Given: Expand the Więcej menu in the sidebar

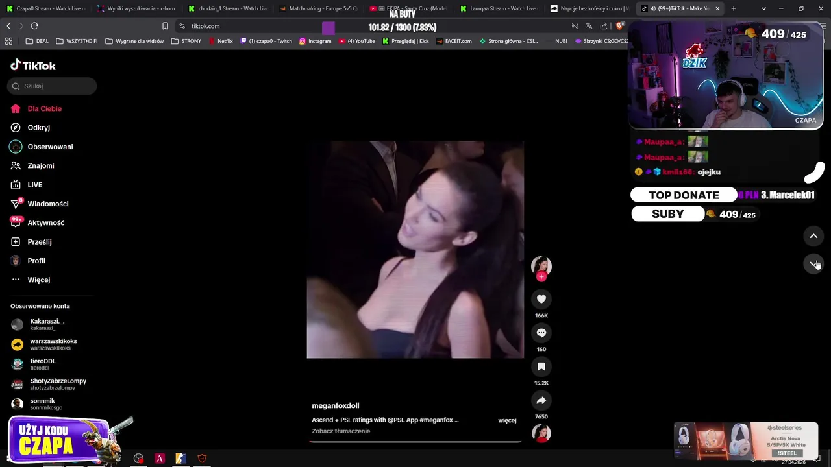Looking at the screenshot, I should (38, 280).
